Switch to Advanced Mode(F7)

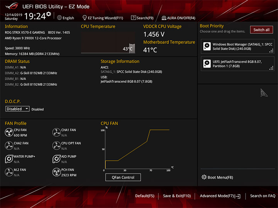[x=217, y=196]
